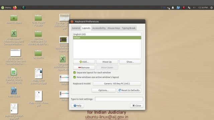This screenshot has width=214, height=120.
Task: Click the red tray icon beside HP icon
Action: click(x=184, y=8)
